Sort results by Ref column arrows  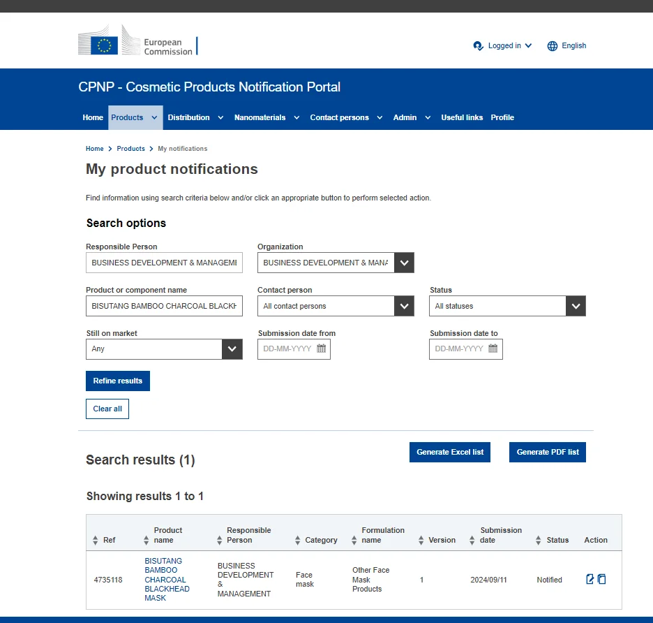pos(96,541)
